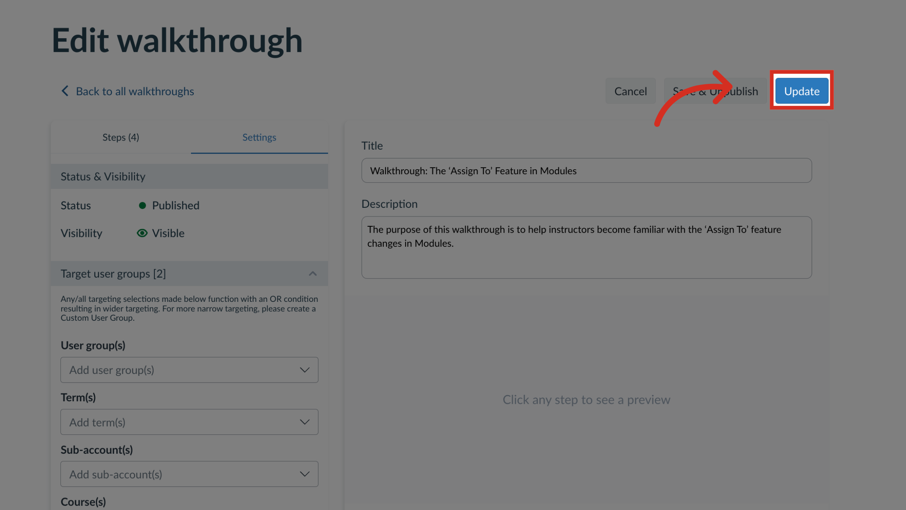Select the Settings tab
The width and height of the screenshot is (906, 510).
[259, 137]
